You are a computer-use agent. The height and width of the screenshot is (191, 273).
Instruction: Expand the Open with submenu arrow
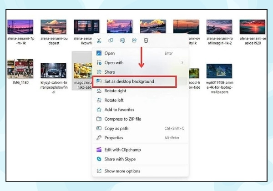182,62
